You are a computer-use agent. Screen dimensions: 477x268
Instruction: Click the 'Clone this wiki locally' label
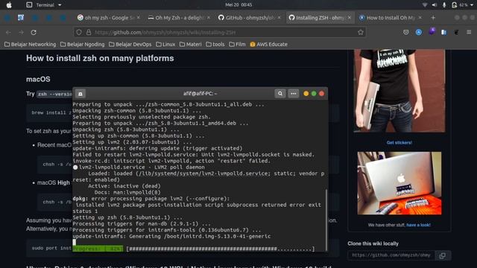point(373,243)
